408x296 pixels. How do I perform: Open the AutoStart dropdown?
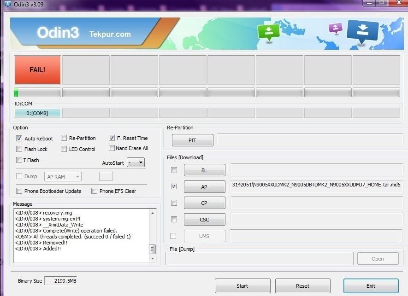coord(136,163)
